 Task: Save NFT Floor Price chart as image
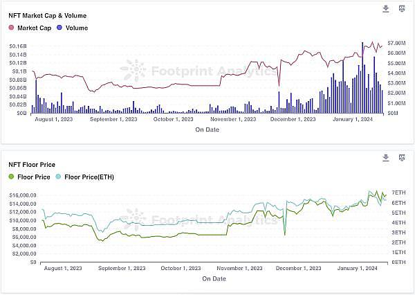pyautogui.click(x=403, y=158)
